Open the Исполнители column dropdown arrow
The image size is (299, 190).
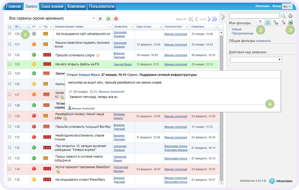(x=187, y=27)
